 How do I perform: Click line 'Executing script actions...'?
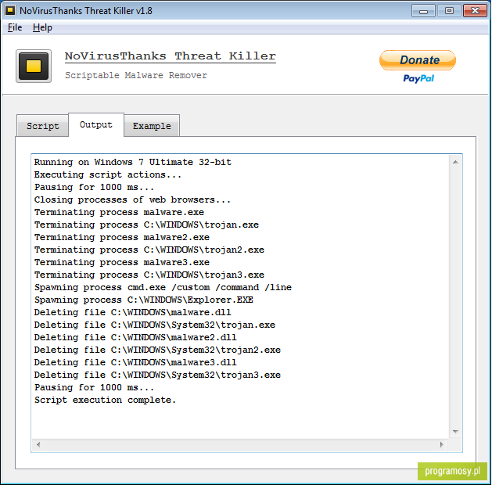pos(108,174)
